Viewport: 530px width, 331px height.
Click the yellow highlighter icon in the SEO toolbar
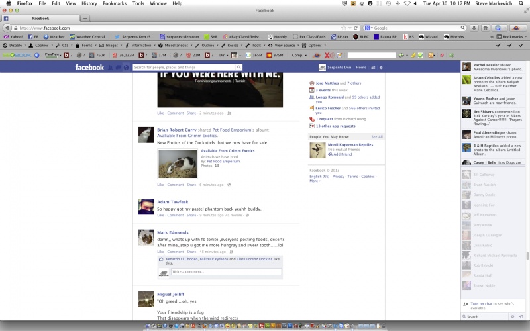point(413,55)
